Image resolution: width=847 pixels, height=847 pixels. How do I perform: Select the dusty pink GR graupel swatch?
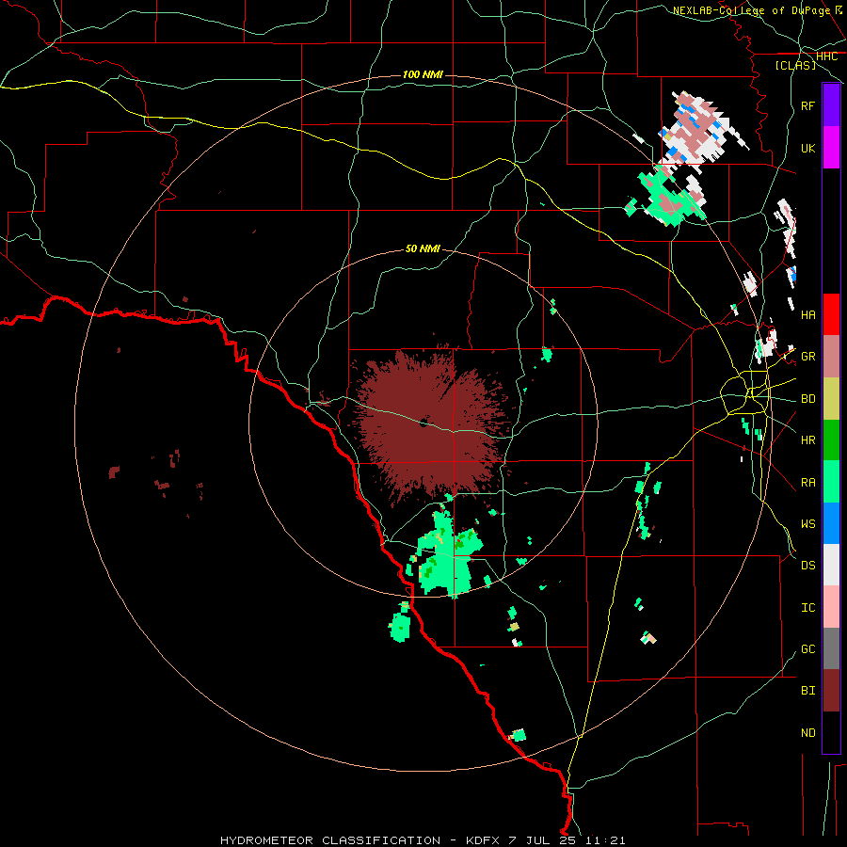(x=831, y=357)
